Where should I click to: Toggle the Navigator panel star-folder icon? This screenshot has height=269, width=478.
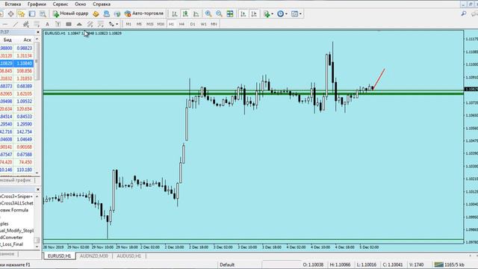point(21,13)
